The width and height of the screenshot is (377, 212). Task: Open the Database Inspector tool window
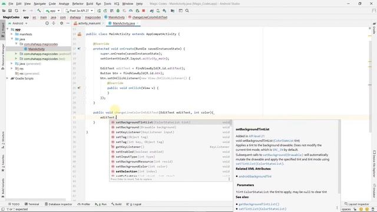point(58,204)
